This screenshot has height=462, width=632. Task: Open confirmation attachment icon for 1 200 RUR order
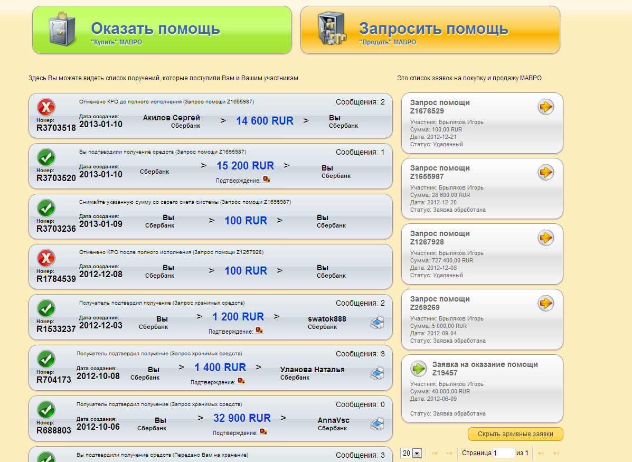(259, 331)
